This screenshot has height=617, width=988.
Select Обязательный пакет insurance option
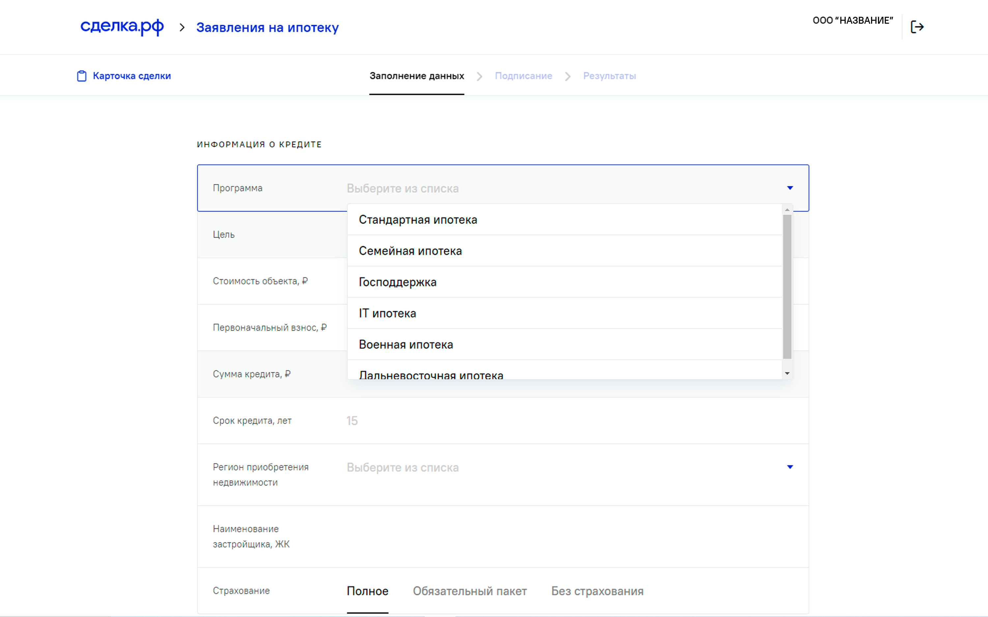[469, 591]
